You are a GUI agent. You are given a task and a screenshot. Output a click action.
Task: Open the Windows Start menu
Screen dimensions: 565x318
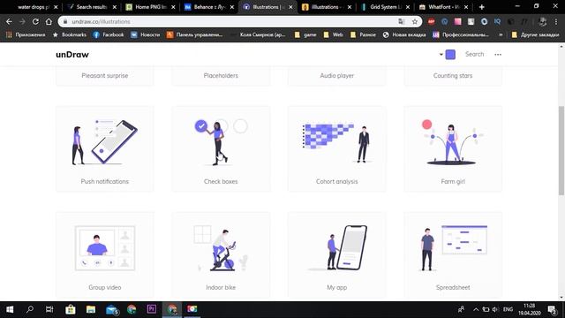tap(10, 309)
